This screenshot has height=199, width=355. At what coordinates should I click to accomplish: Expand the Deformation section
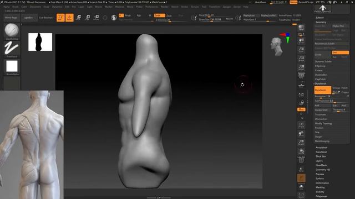point(322,183)
